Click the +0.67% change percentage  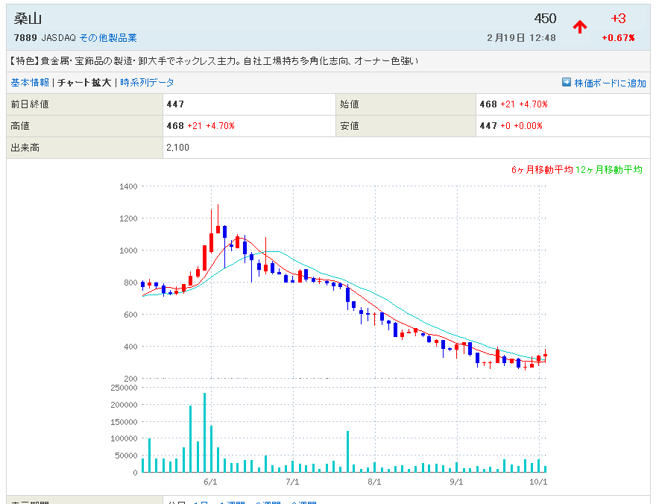618,38
